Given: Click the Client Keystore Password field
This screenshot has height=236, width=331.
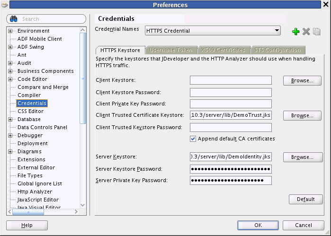Looking at the screenshot, I should tap(231, 92).
